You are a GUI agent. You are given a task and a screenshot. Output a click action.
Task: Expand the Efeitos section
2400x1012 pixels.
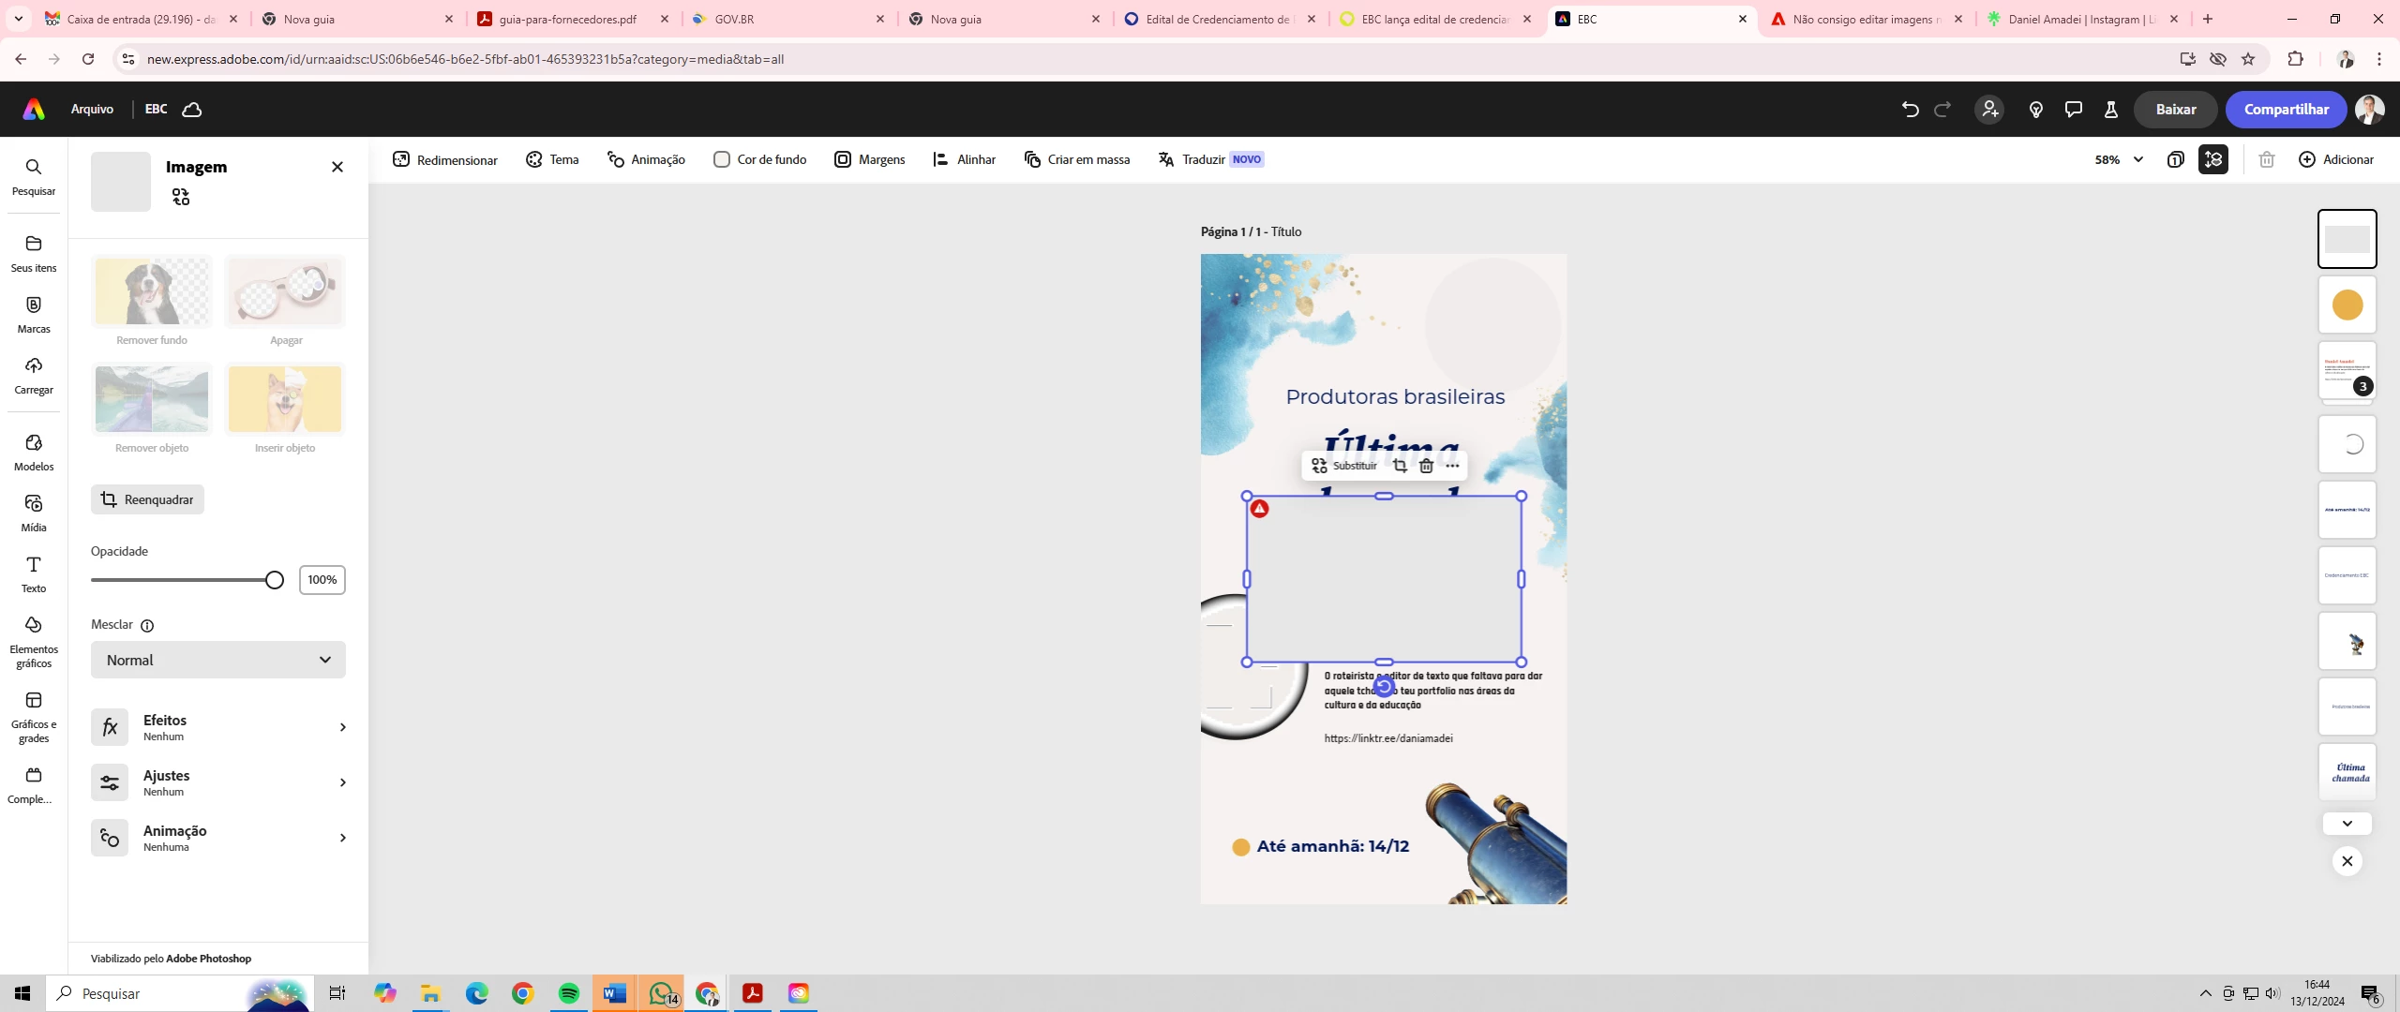pyautogui.click(x=218, y=727)
